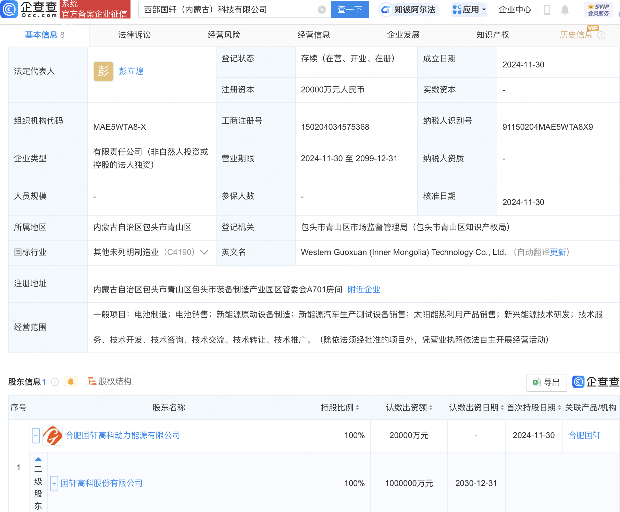Click 2030-12-31 contribution date cell
Image resolution: width=620 pixels, height=512 pixels.
476,483
